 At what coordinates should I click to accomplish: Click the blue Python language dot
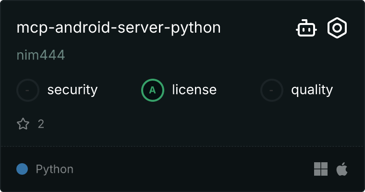pos(22,169)
